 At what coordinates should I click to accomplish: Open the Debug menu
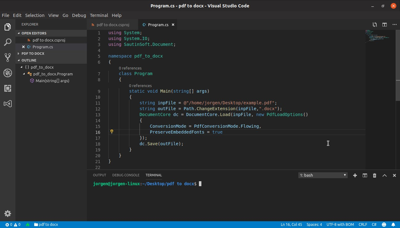[x=79, y=15]
